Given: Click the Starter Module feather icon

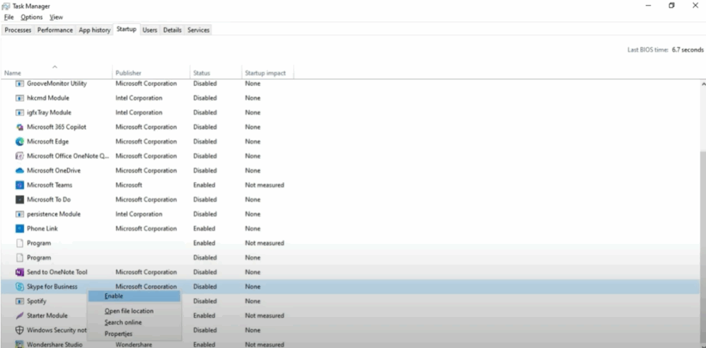Looking at the screenshot, I should click(x=19, y=316).
